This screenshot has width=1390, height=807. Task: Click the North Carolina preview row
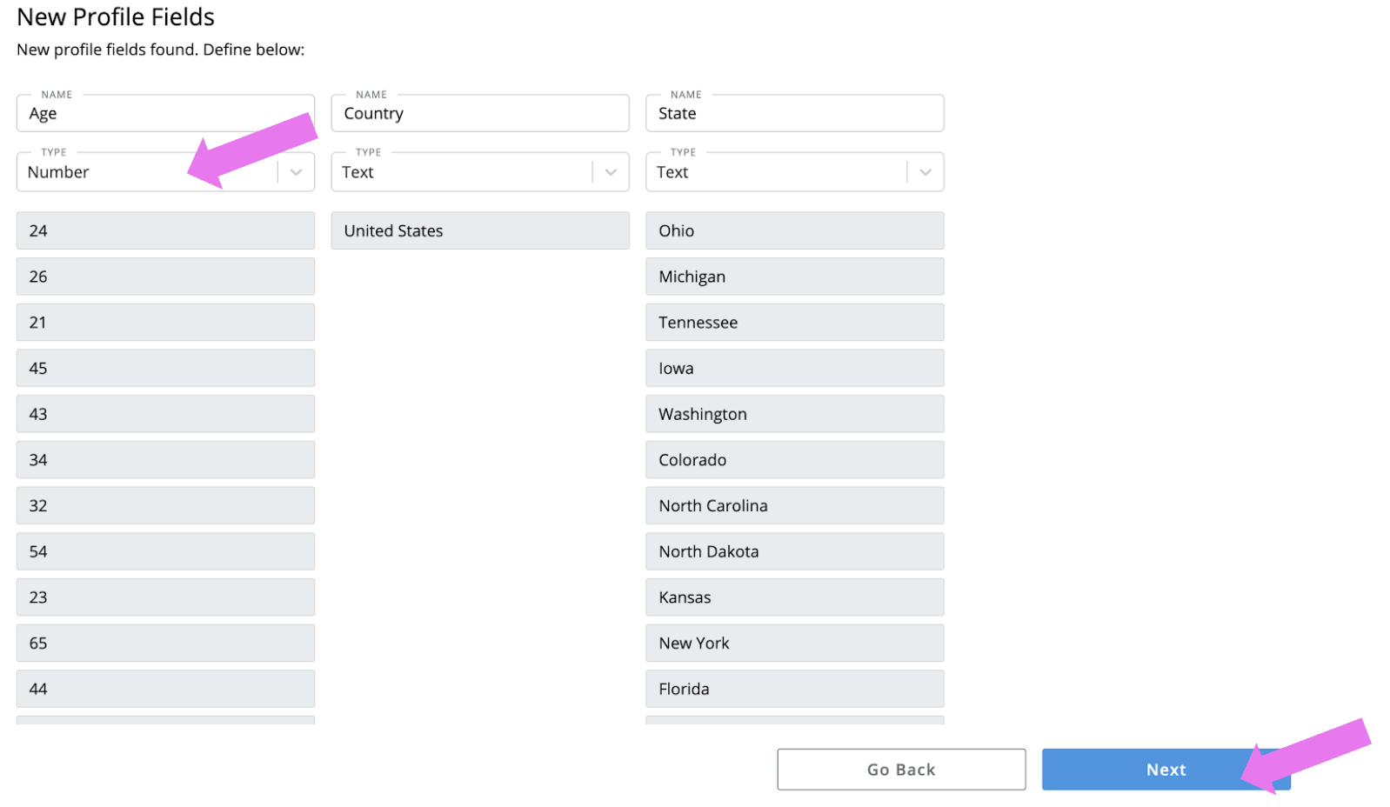[x=794, y=506]
